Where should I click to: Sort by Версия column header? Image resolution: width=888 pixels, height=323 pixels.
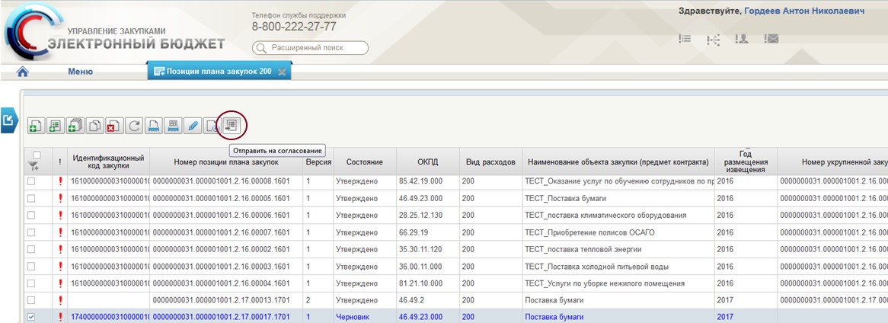[318, 161]
